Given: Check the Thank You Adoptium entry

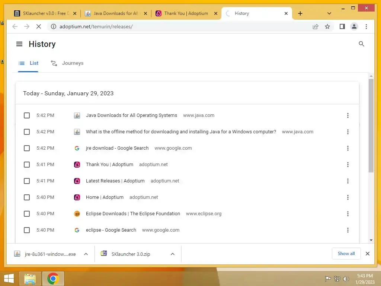Looking at the screenshot, I should [x=27, y=165].
